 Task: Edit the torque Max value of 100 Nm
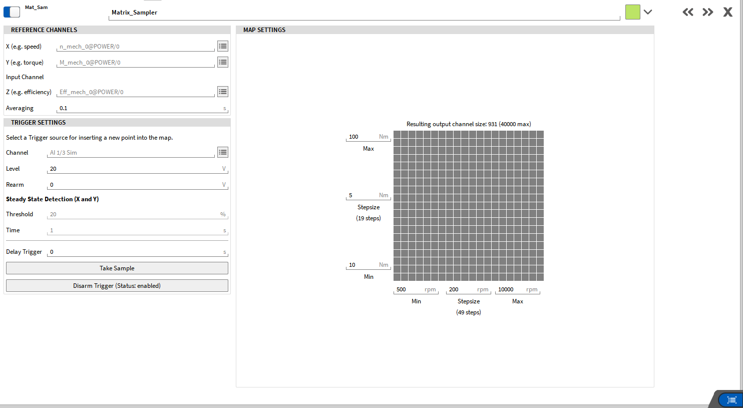(x=362, y=137)
